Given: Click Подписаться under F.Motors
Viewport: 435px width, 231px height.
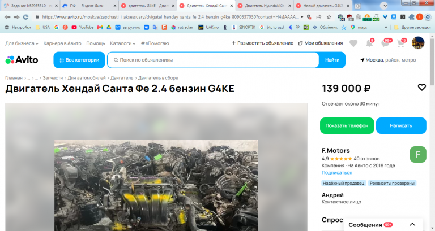Looking at the screenshot, I should coord(337,172).
